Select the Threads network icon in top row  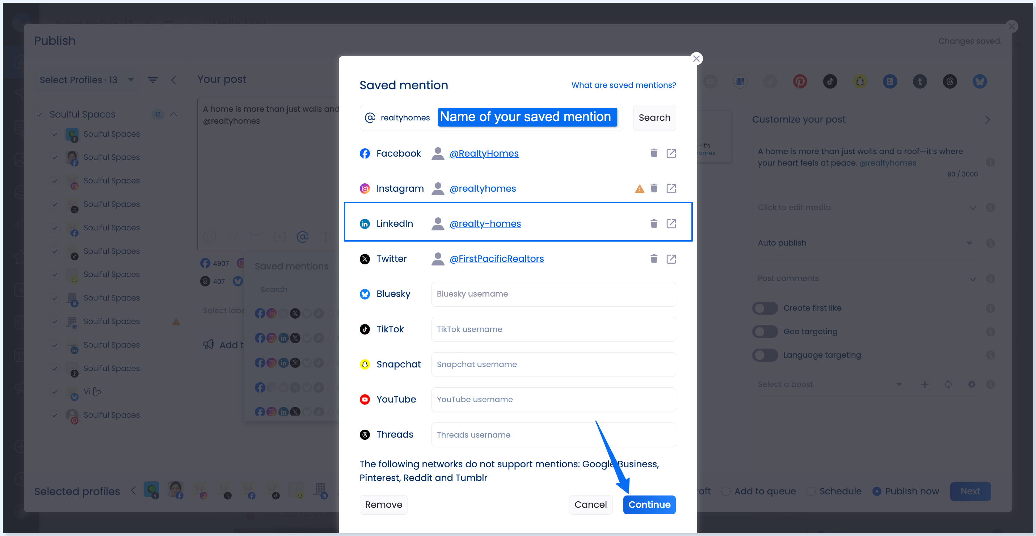click(949, 82)
